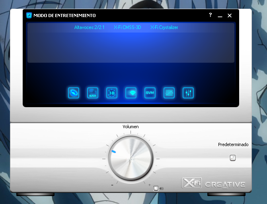Click the Volumen dial blue indicator
This screenshot has width=267, height=204.
point(113,152)
